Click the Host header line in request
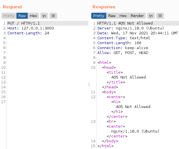This screenshot has height=149, width=179. (x=31, y=28)
